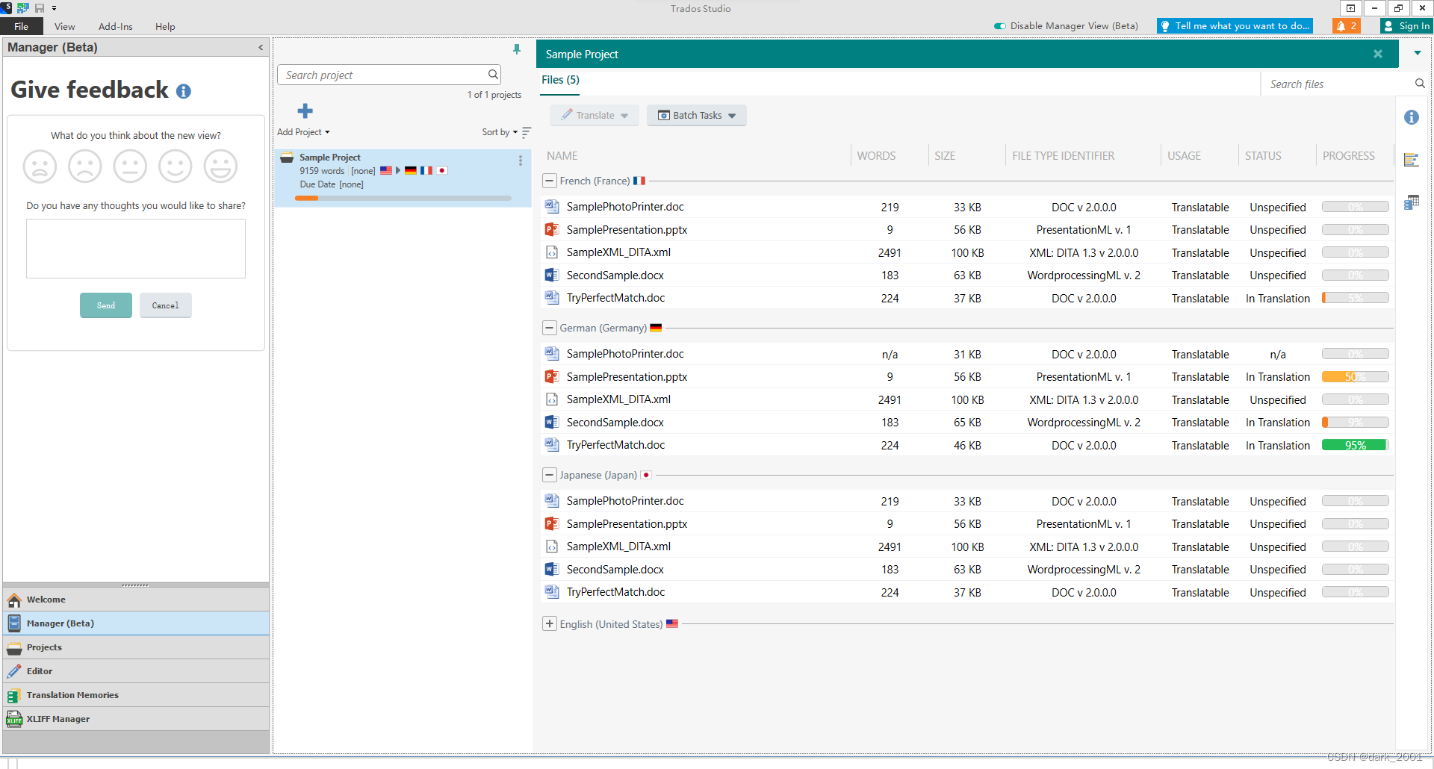Switch to the Projects view

136,647
